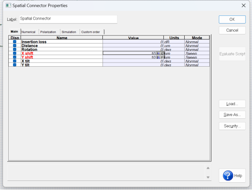This screenshot has width=252, height=190.
Task: Open the Mode cell for Distance
Action: tap(197, 45)
